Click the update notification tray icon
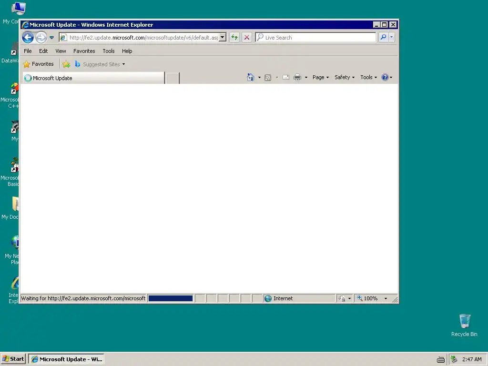Image resolution: width=488 pixels, height=366 pixels. pyautogui.click(x=454, y=359)
